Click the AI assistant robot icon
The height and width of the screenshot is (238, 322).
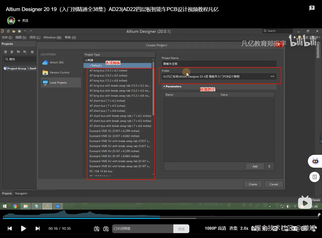[x=315, y=161]
